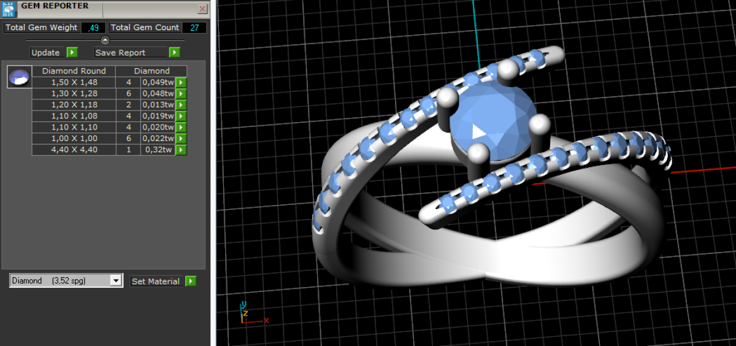Click the Total Gem Count value field
736x346 pixels.
(x=194, y=28)
